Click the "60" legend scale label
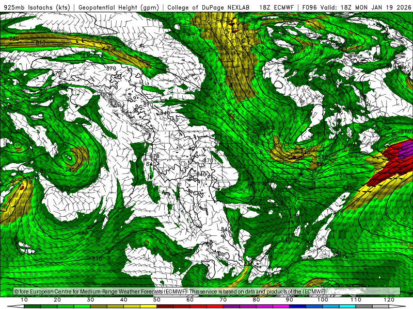The image size is (413, 309). (190, 300)
